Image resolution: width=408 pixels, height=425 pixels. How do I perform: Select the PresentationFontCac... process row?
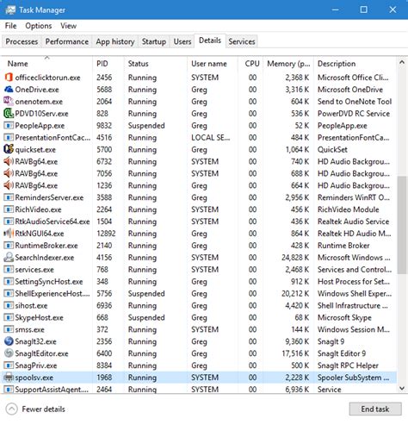coord(200,138)
